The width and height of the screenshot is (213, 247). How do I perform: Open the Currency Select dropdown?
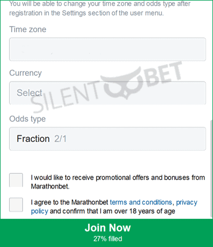[x=108, y=93]
